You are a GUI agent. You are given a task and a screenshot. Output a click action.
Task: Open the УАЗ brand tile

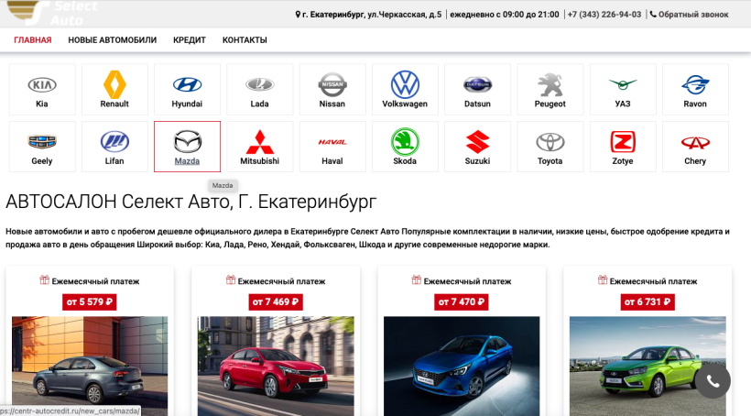[x=623, y=90]
